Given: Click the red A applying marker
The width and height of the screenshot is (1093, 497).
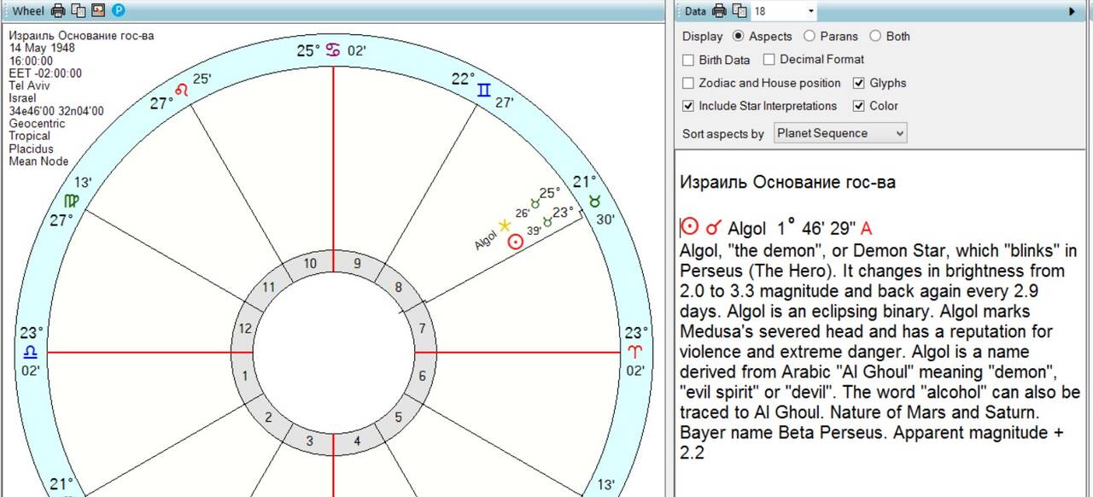Looking at the screenshot, I should click(867, 229).
